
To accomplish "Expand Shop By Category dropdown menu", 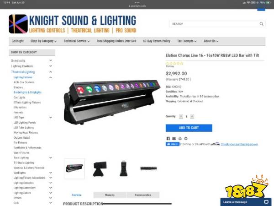I will pos(43,41).
